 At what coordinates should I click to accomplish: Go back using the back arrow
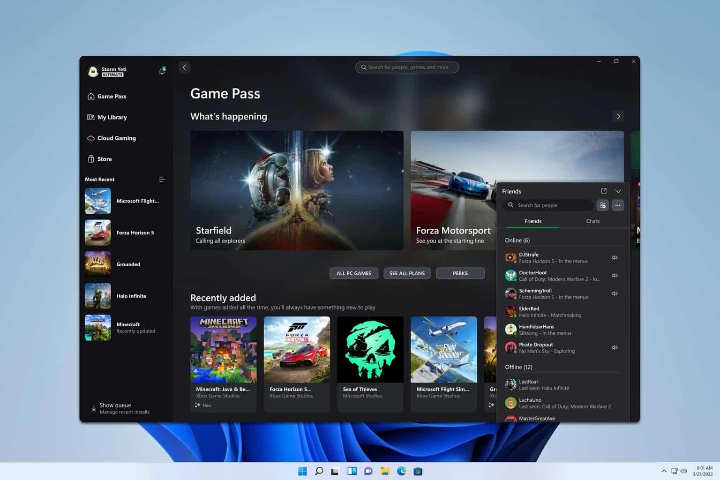[184, 67]
